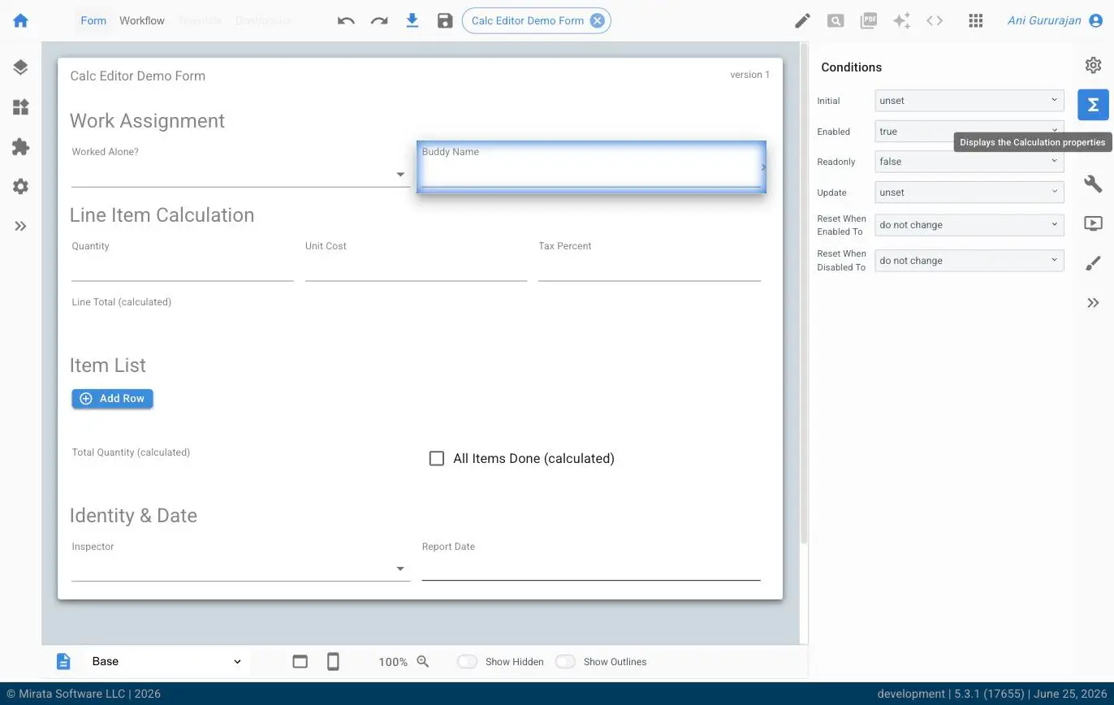The height and width of the screenshot is (705, 1114).
Task: Click the Report Date field
Action: point(591,569)
